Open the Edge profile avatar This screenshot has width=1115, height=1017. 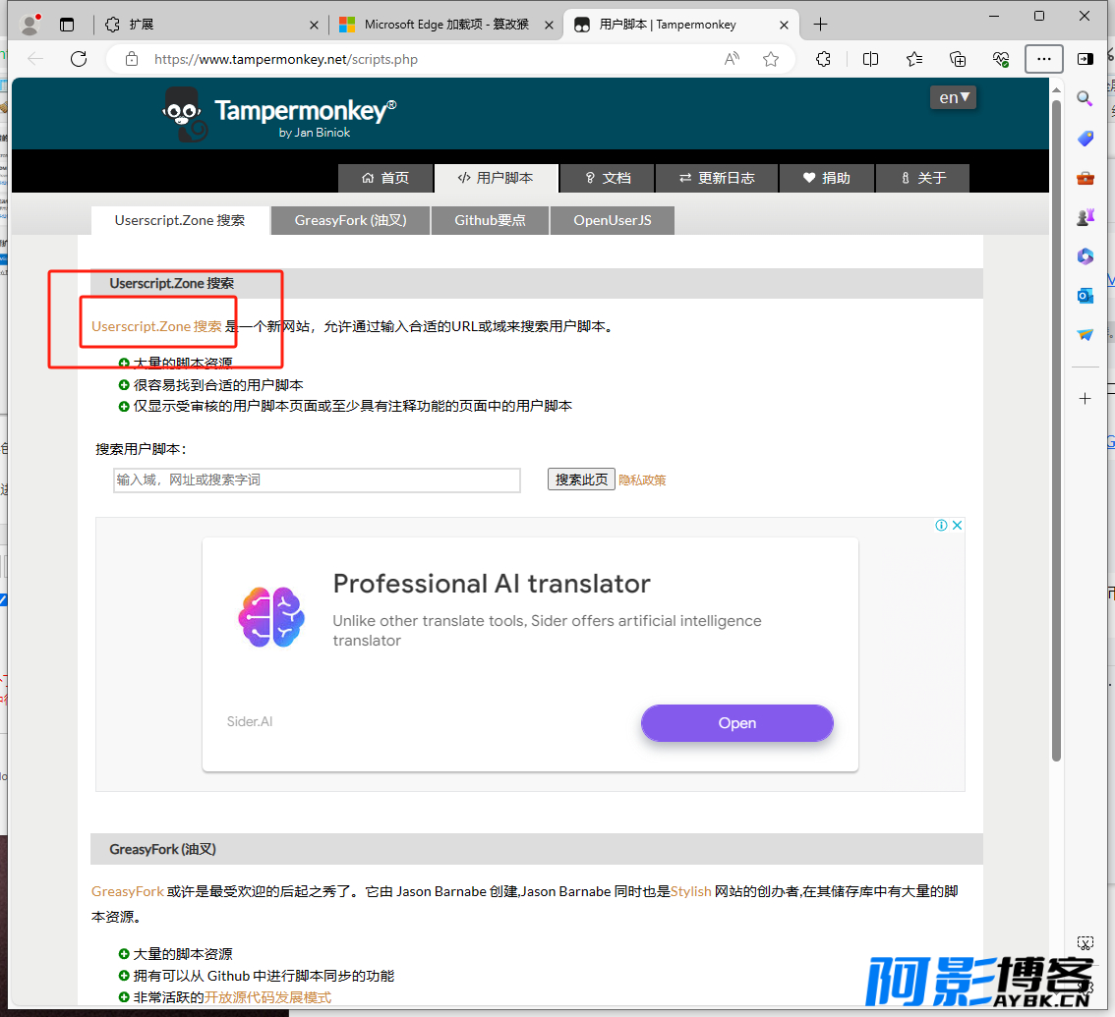coord(29,25)
